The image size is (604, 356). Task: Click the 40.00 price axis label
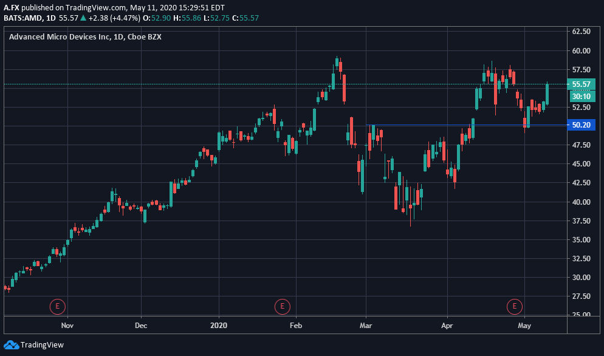click(x=582, y=202)
